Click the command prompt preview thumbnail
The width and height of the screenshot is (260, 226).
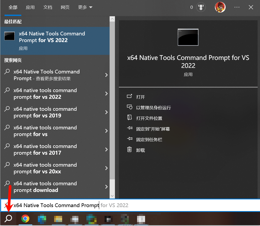(188, 37)
